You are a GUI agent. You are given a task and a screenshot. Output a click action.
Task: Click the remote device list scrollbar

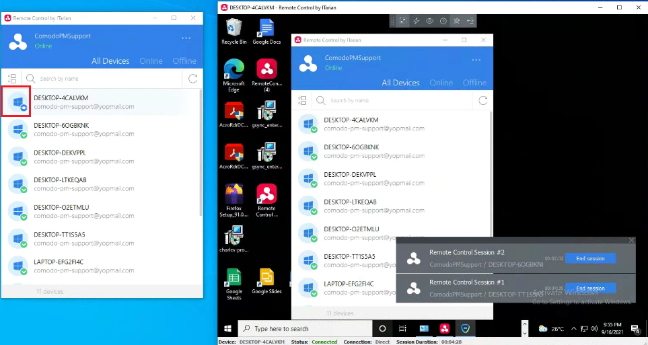pyautogui.click(x=491, y=174)
